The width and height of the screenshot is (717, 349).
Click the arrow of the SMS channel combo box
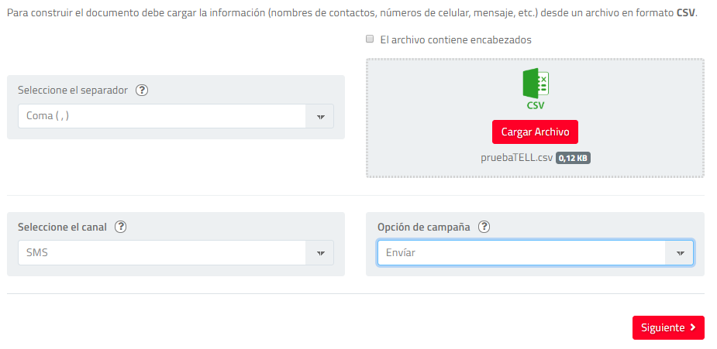point(321,253)
